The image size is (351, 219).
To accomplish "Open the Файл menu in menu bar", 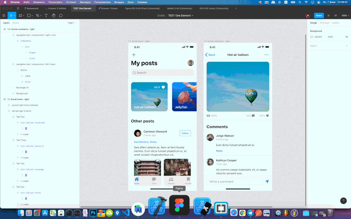I will pos(26,2).
